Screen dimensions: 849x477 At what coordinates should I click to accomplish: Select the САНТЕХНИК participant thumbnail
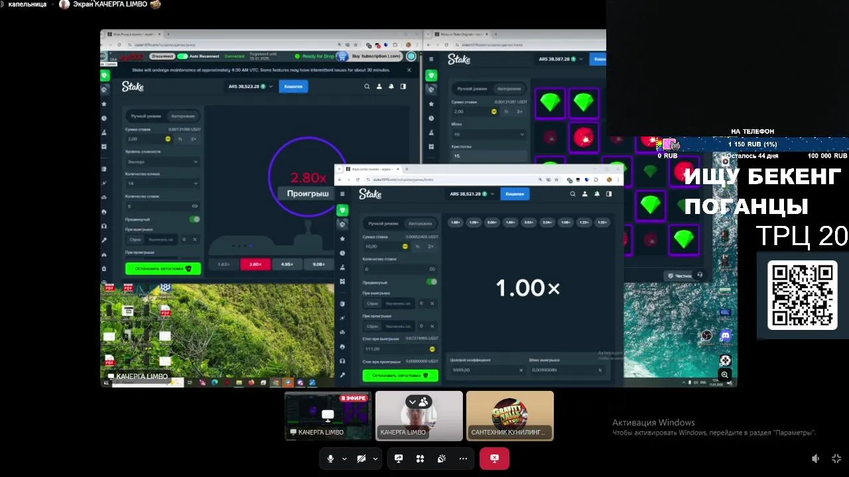(510, 416)
